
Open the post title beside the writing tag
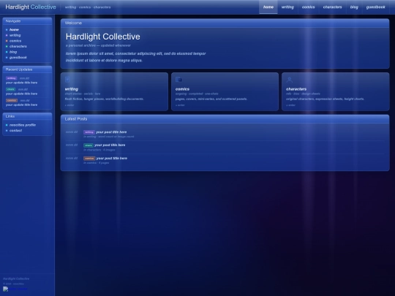click(x=111, y=132)
